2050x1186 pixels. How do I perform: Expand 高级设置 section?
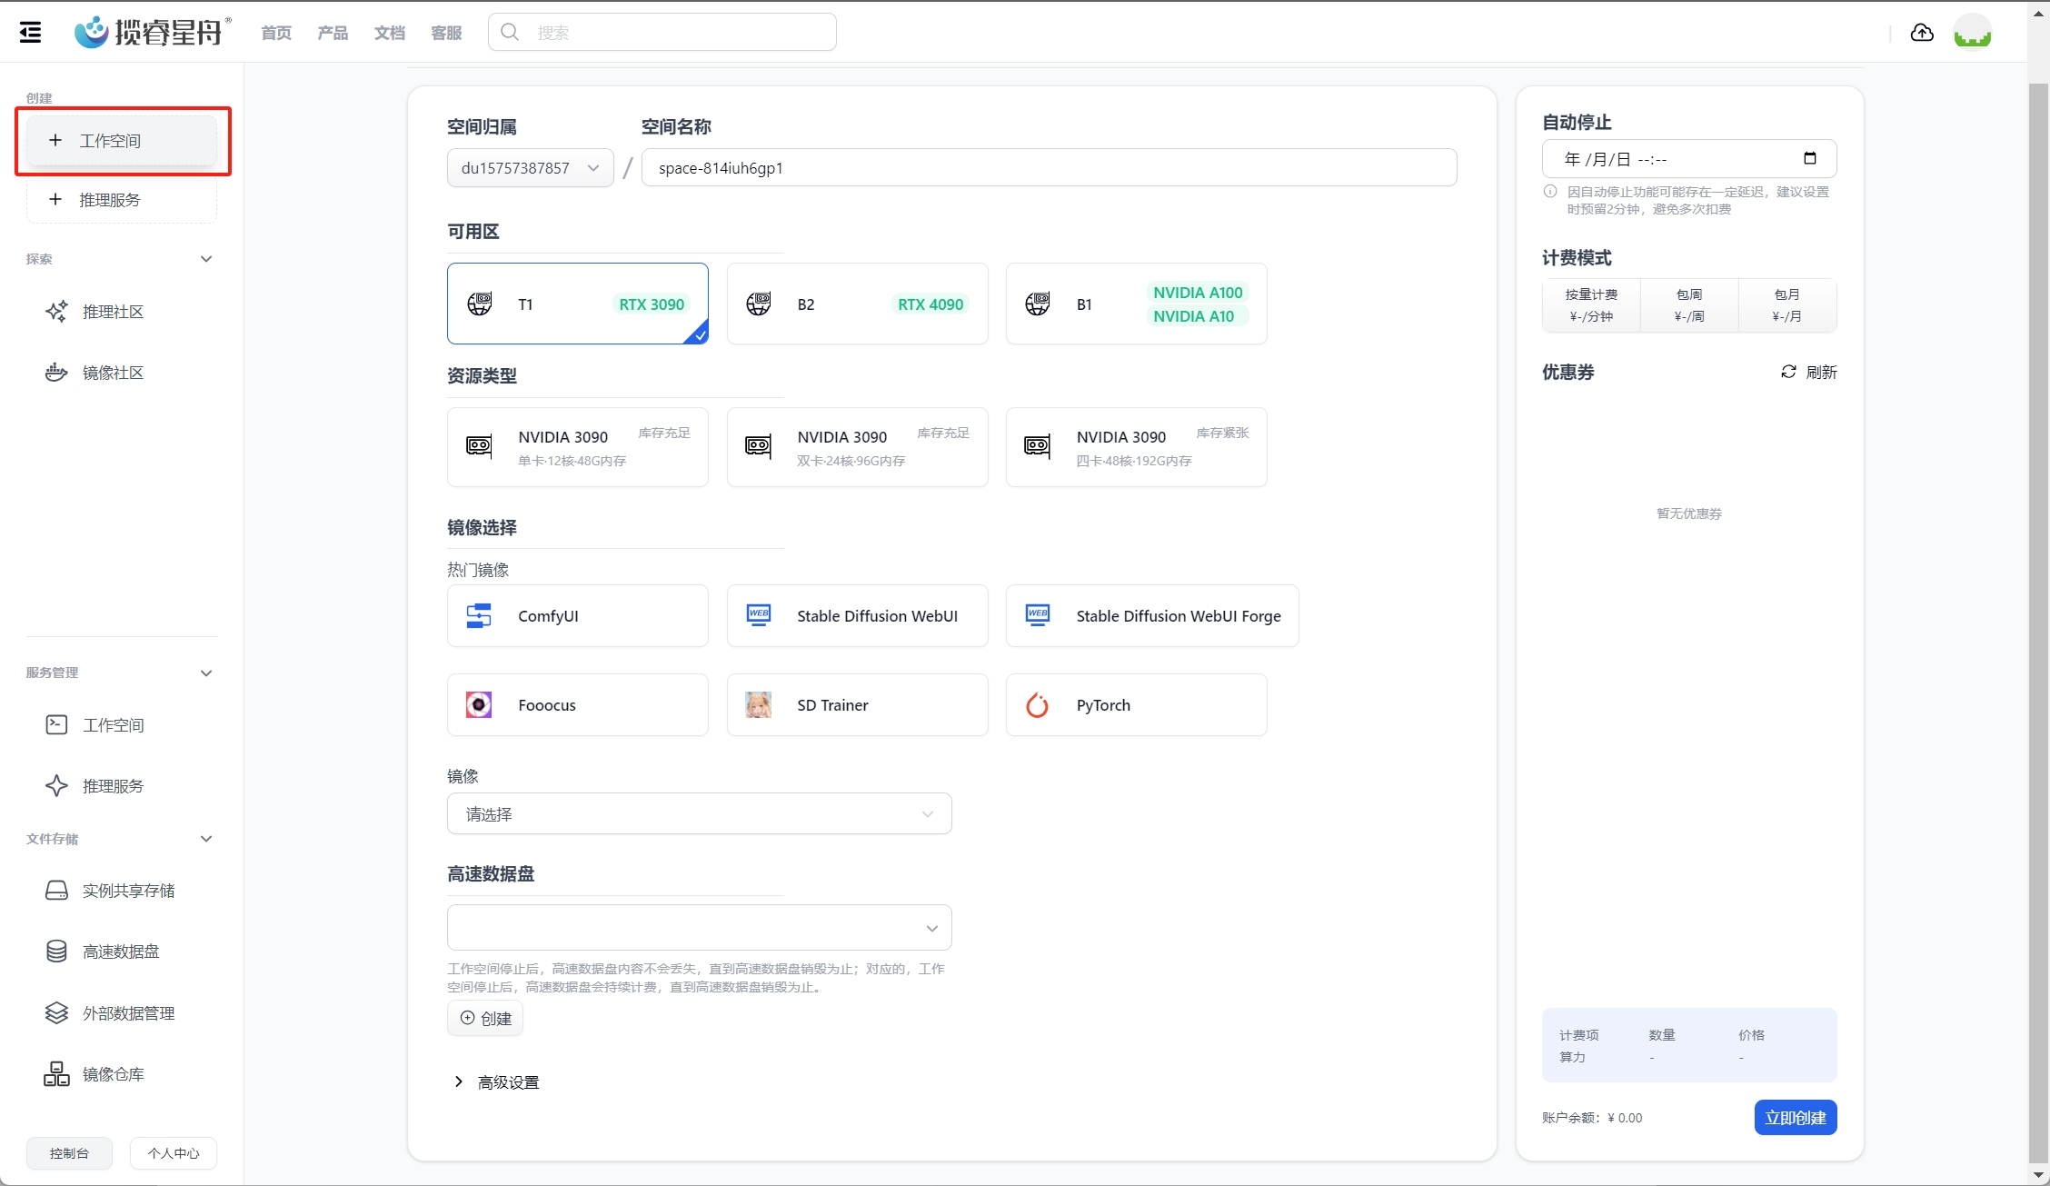coord(497,1082)
